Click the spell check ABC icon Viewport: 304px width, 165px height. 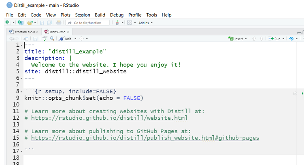point(44,39)
